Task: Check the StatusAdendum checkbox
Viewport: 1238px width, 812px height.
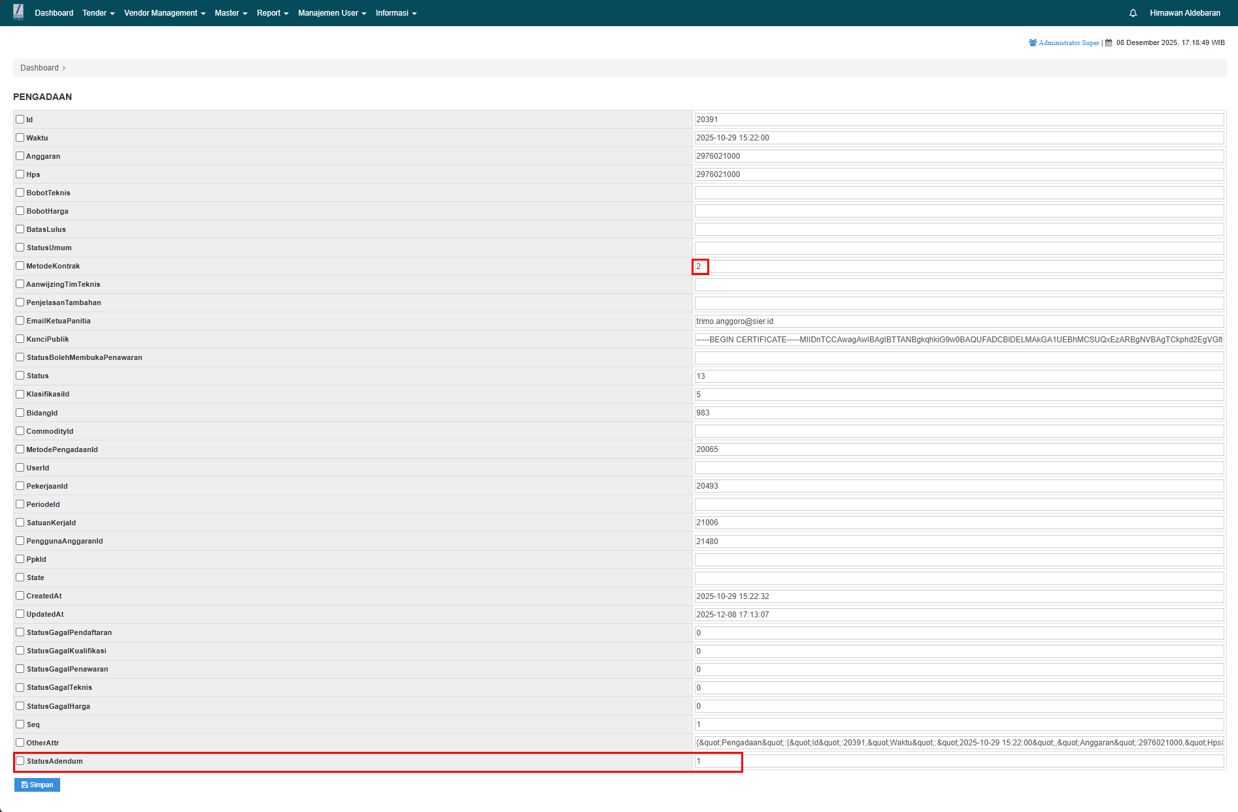Action: click(20, 761)
